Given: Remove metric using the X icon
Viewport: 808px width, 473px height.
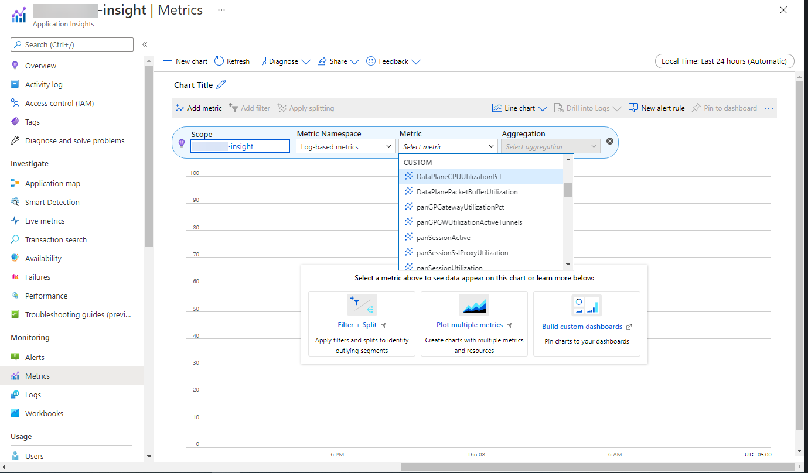Looking at the screenshot, I should pos(610,141).
